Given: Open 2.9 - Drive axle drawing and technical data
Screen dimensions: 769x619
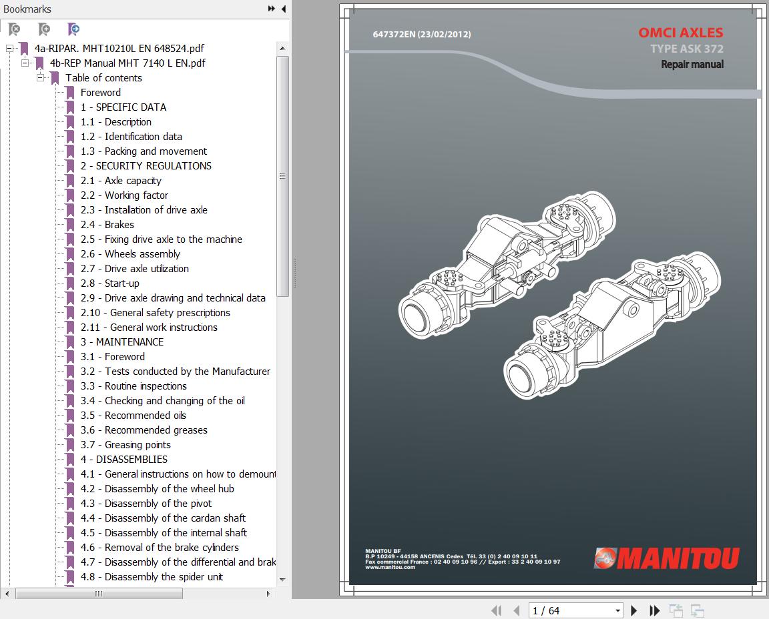Looking at the screenshot, I should coord(173,298).
